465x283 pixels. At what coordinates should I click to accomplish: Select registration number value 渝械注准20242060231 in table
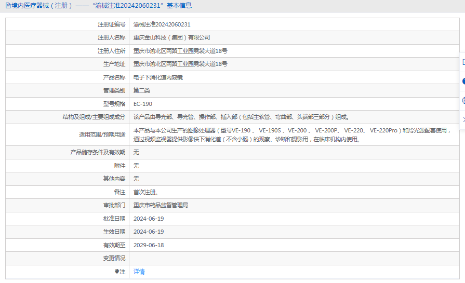click(x=162, y=24)
